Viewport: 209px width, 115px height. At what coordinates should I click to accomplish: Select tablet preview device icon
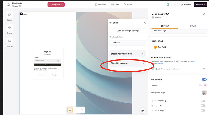pos(76,110)
